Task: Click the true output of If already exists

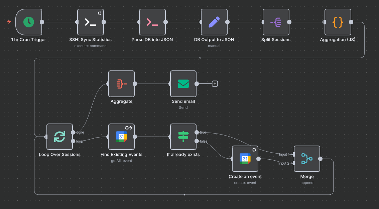Action: [x=197, y=132]
